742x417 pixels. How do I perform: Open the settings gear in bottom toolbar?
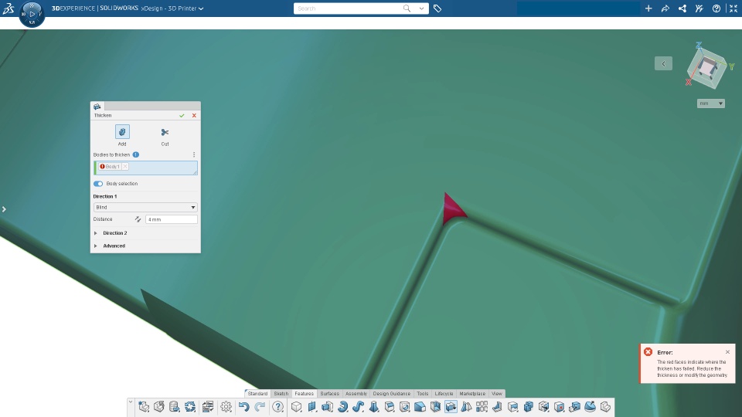[226, 407]
